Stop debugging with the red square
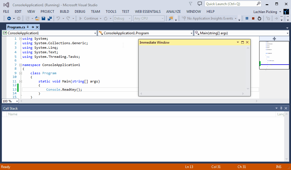The width and height of the screenshot is (291, 170). (253, 18)
